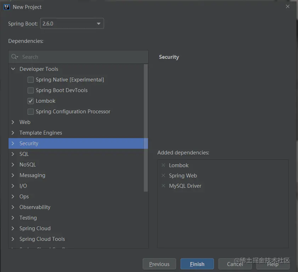Click the Previous button
Image resolution: width=298 pixels, height=272 pixels.
tap(159, 264)
